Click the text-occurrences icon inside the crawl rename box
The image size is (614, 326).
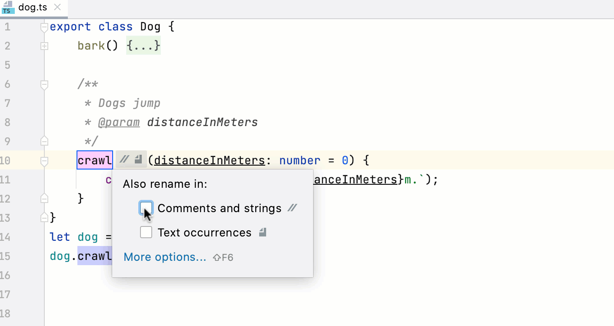tap(138, 160)
